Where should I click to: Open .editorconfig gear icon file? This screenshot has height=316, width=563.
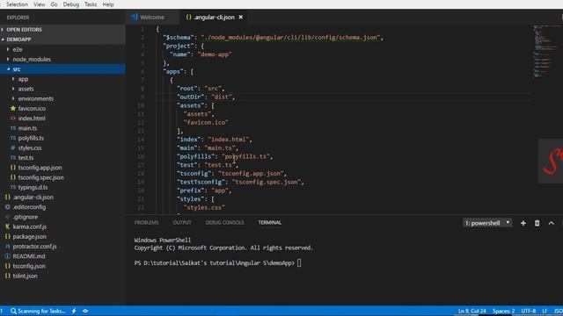[8, 207]
